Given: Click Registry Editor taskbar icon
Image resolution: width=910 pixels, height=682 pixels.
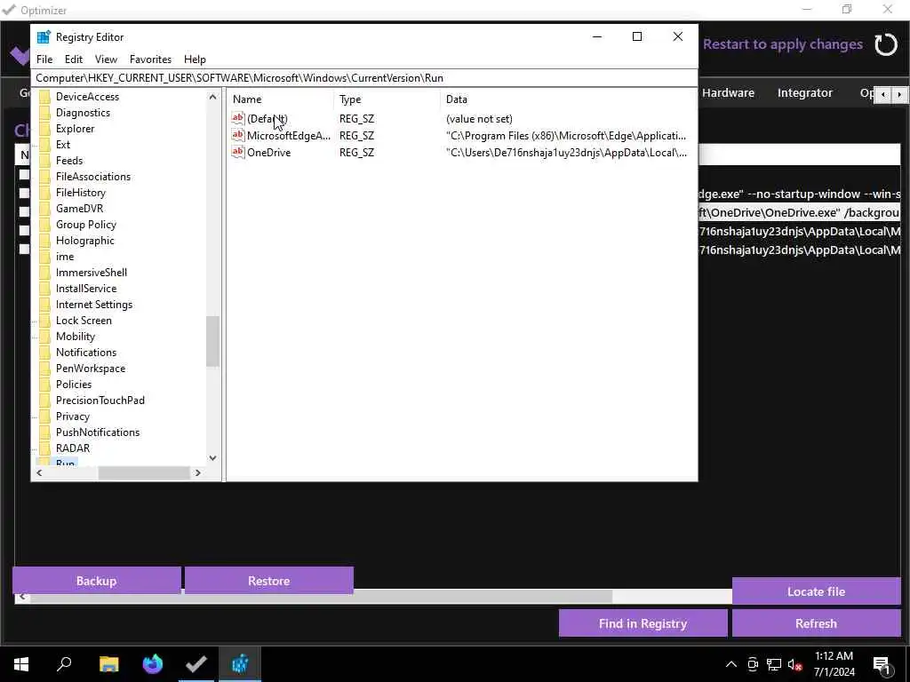Looking at the screenshot, I should (x=240, y=664).
